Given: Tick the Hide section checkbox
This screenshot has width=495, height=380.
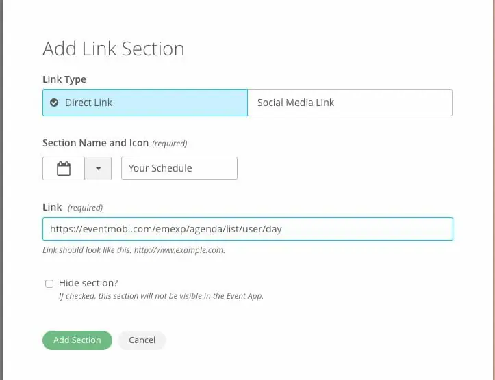Looking at the screenshot, I should pos(49,284).
